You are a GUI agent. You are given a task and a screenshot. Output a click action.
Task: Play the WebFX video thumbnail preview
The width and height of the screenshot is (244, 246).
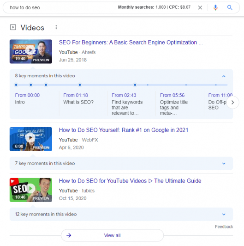31,139
